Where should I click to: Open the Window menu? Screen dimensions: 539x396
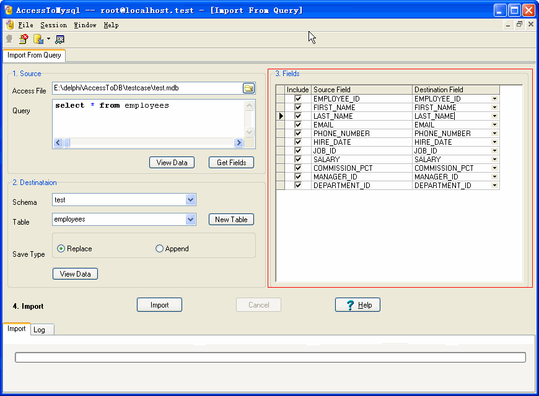pos(85,25)
